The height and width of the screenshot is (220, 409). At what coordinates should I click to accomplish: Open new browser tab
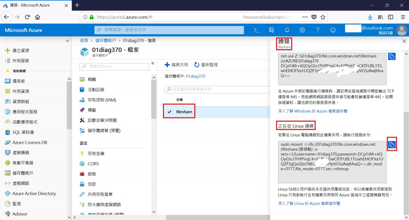pos(77,5)
